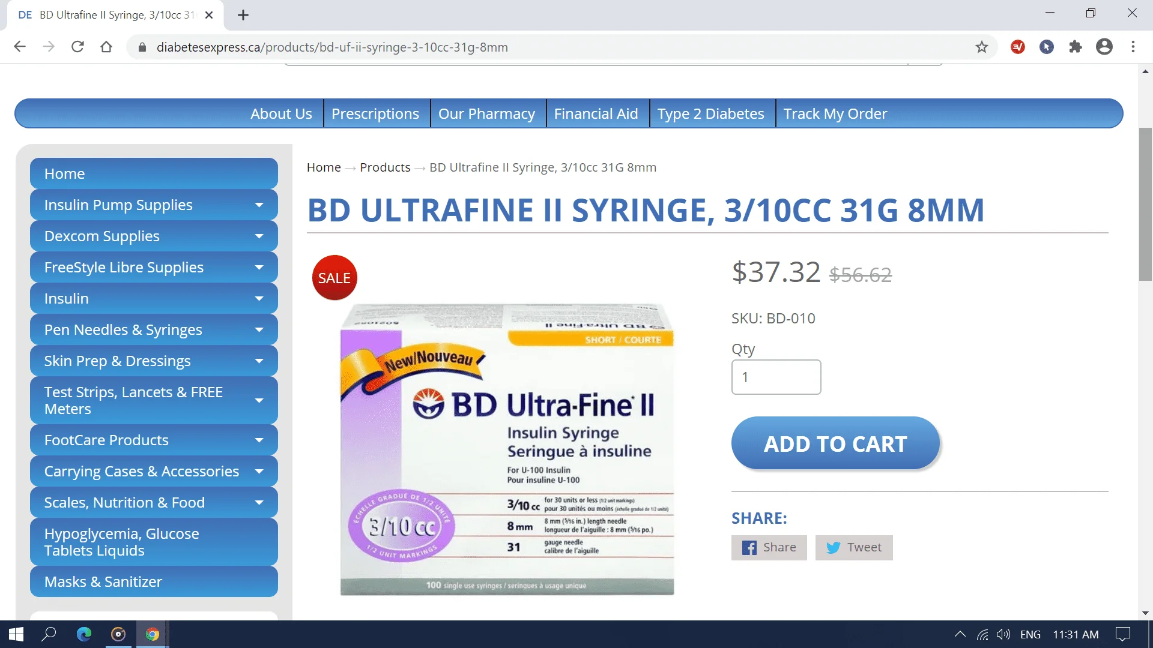Screen dimensions: 1153x648
Task: Open the ENG language indicator
Action: [1030, 634]
